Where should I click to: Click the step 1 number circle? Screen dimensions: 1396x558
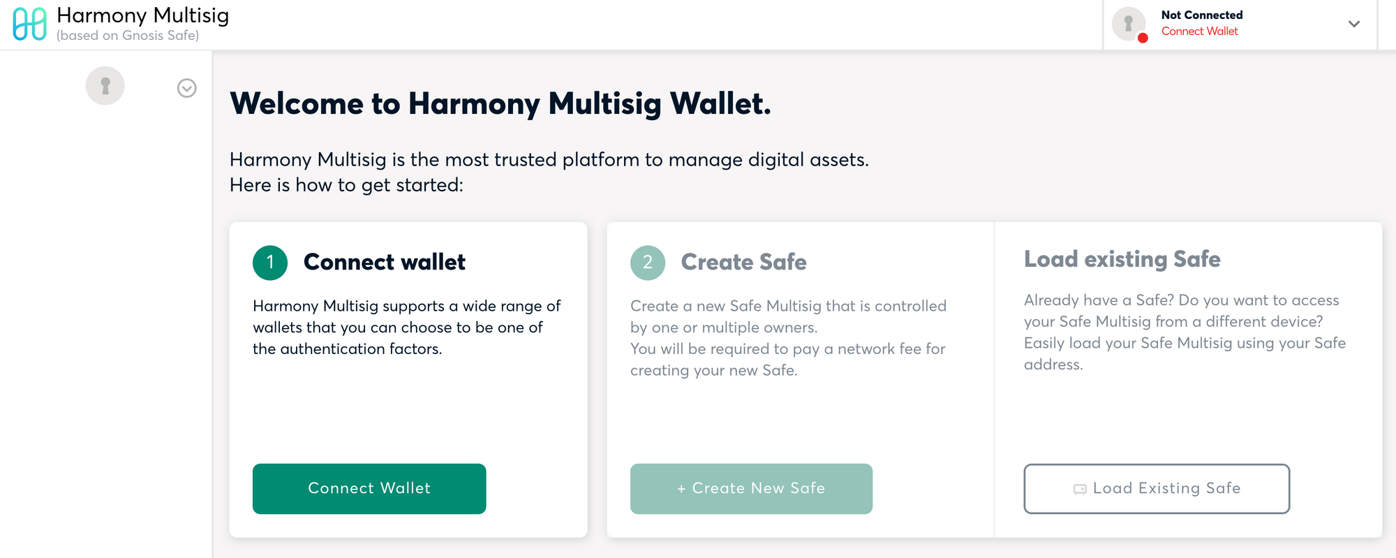[x=270, y=263]
